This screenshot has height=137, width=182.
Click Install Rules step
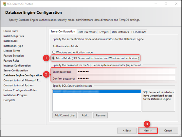coord(10,41)
